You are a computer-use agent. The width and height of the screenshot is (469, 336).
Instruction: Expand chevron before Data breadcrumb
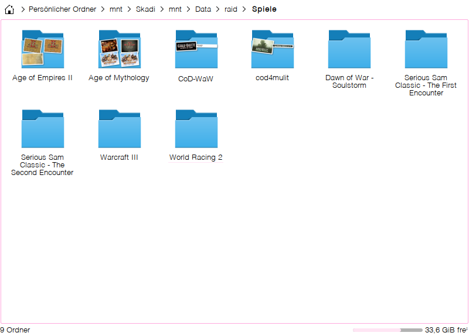188,9
